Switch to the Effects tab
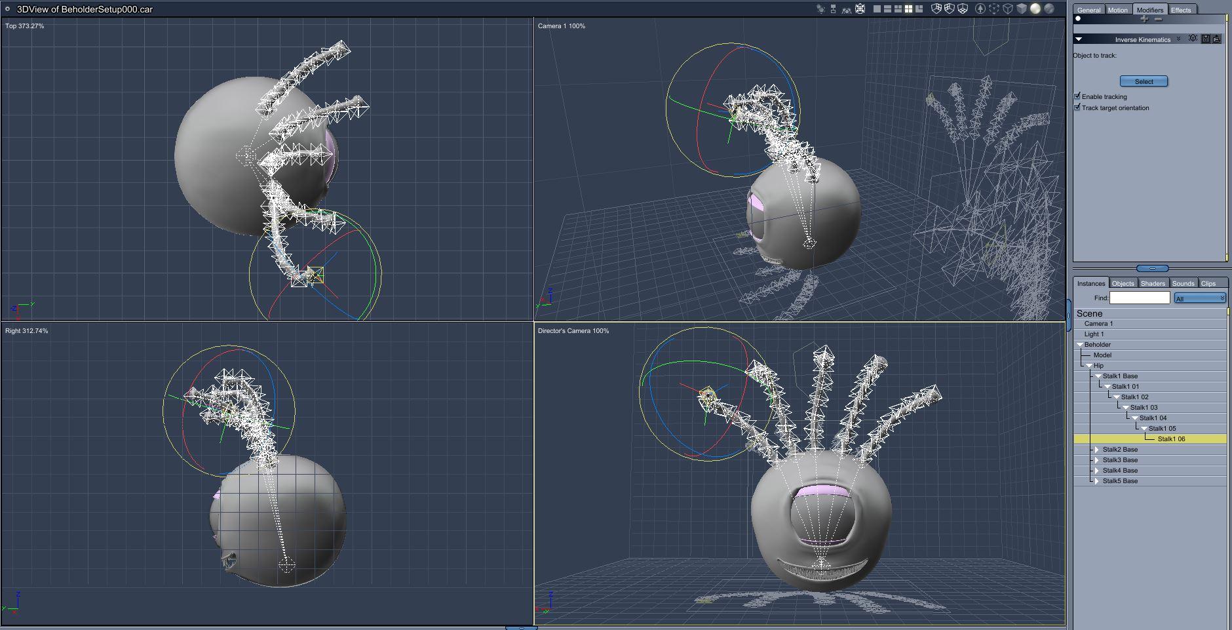 (x=1181, y=10)
